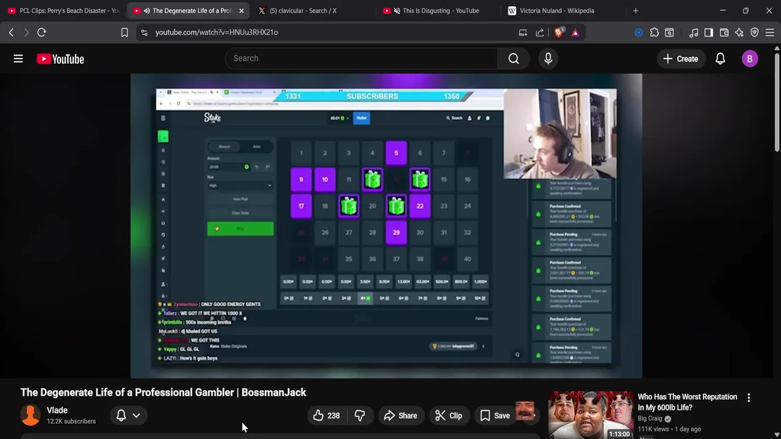Open the Brave main menu icon
781x439 pixels.
point(769,32)
